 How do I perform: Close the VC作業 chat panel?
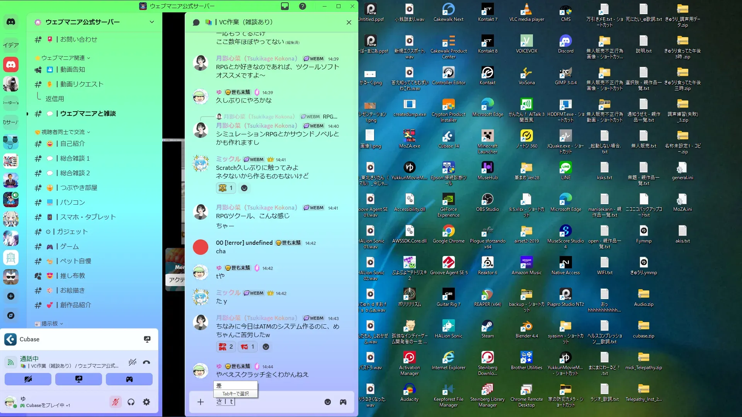(349, 22)
